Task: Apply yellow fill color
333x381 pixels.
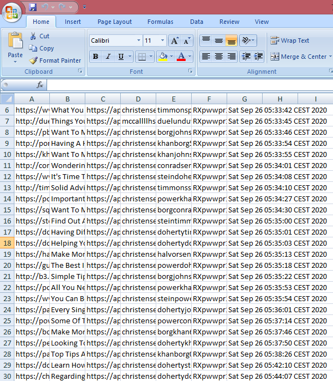Action: click(x=163, y=57)
